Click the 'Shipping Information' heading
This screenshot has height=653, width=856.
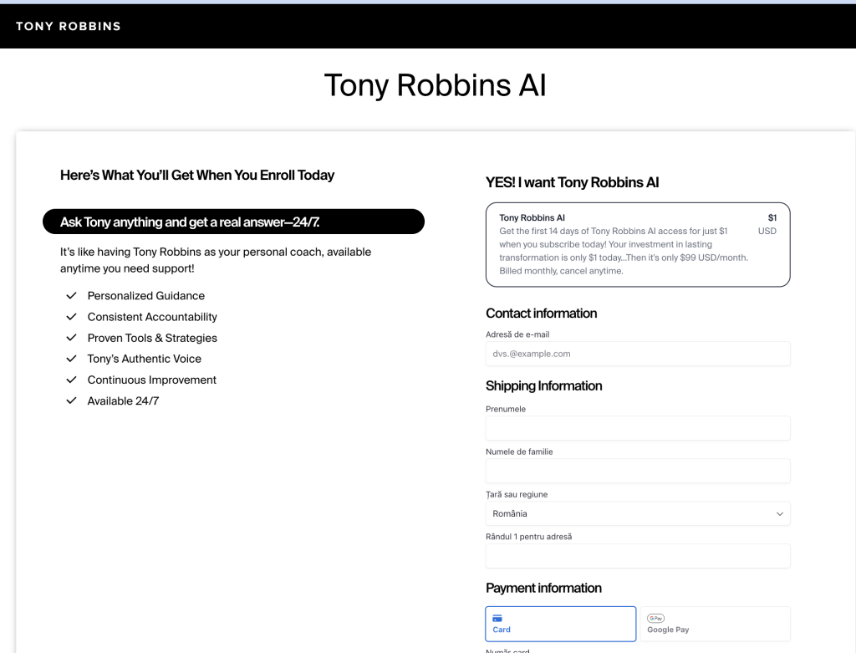(x=543, y=386)
